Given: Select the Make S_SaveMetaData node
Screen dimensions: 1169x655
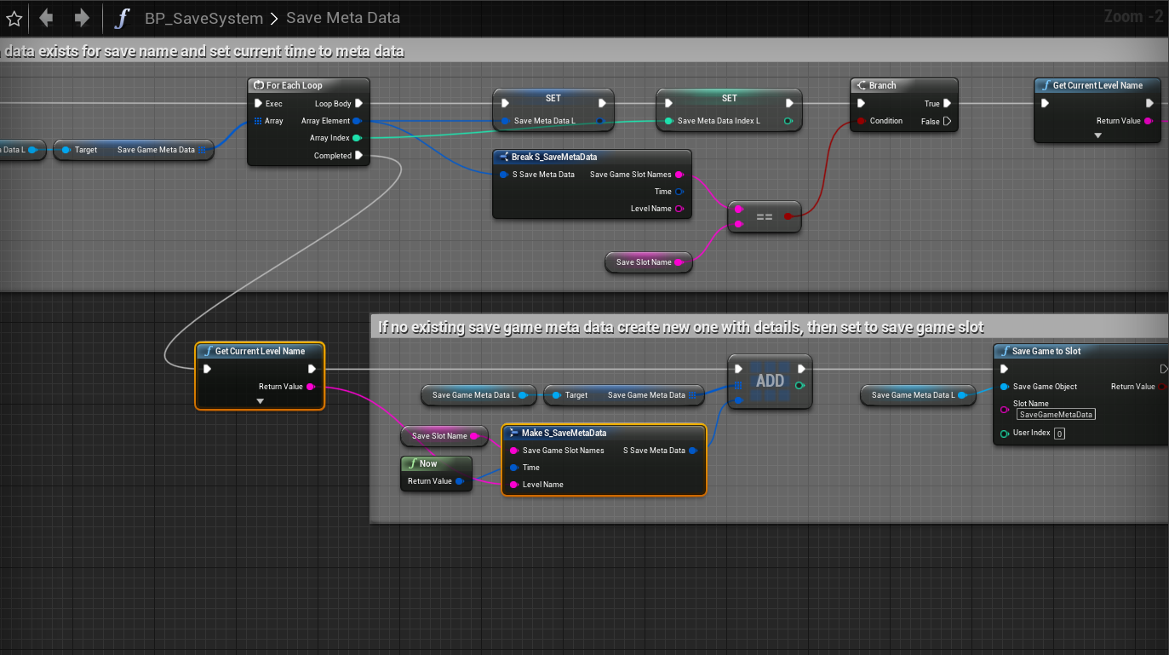Looking at the screenshot, I should point(564,433).
